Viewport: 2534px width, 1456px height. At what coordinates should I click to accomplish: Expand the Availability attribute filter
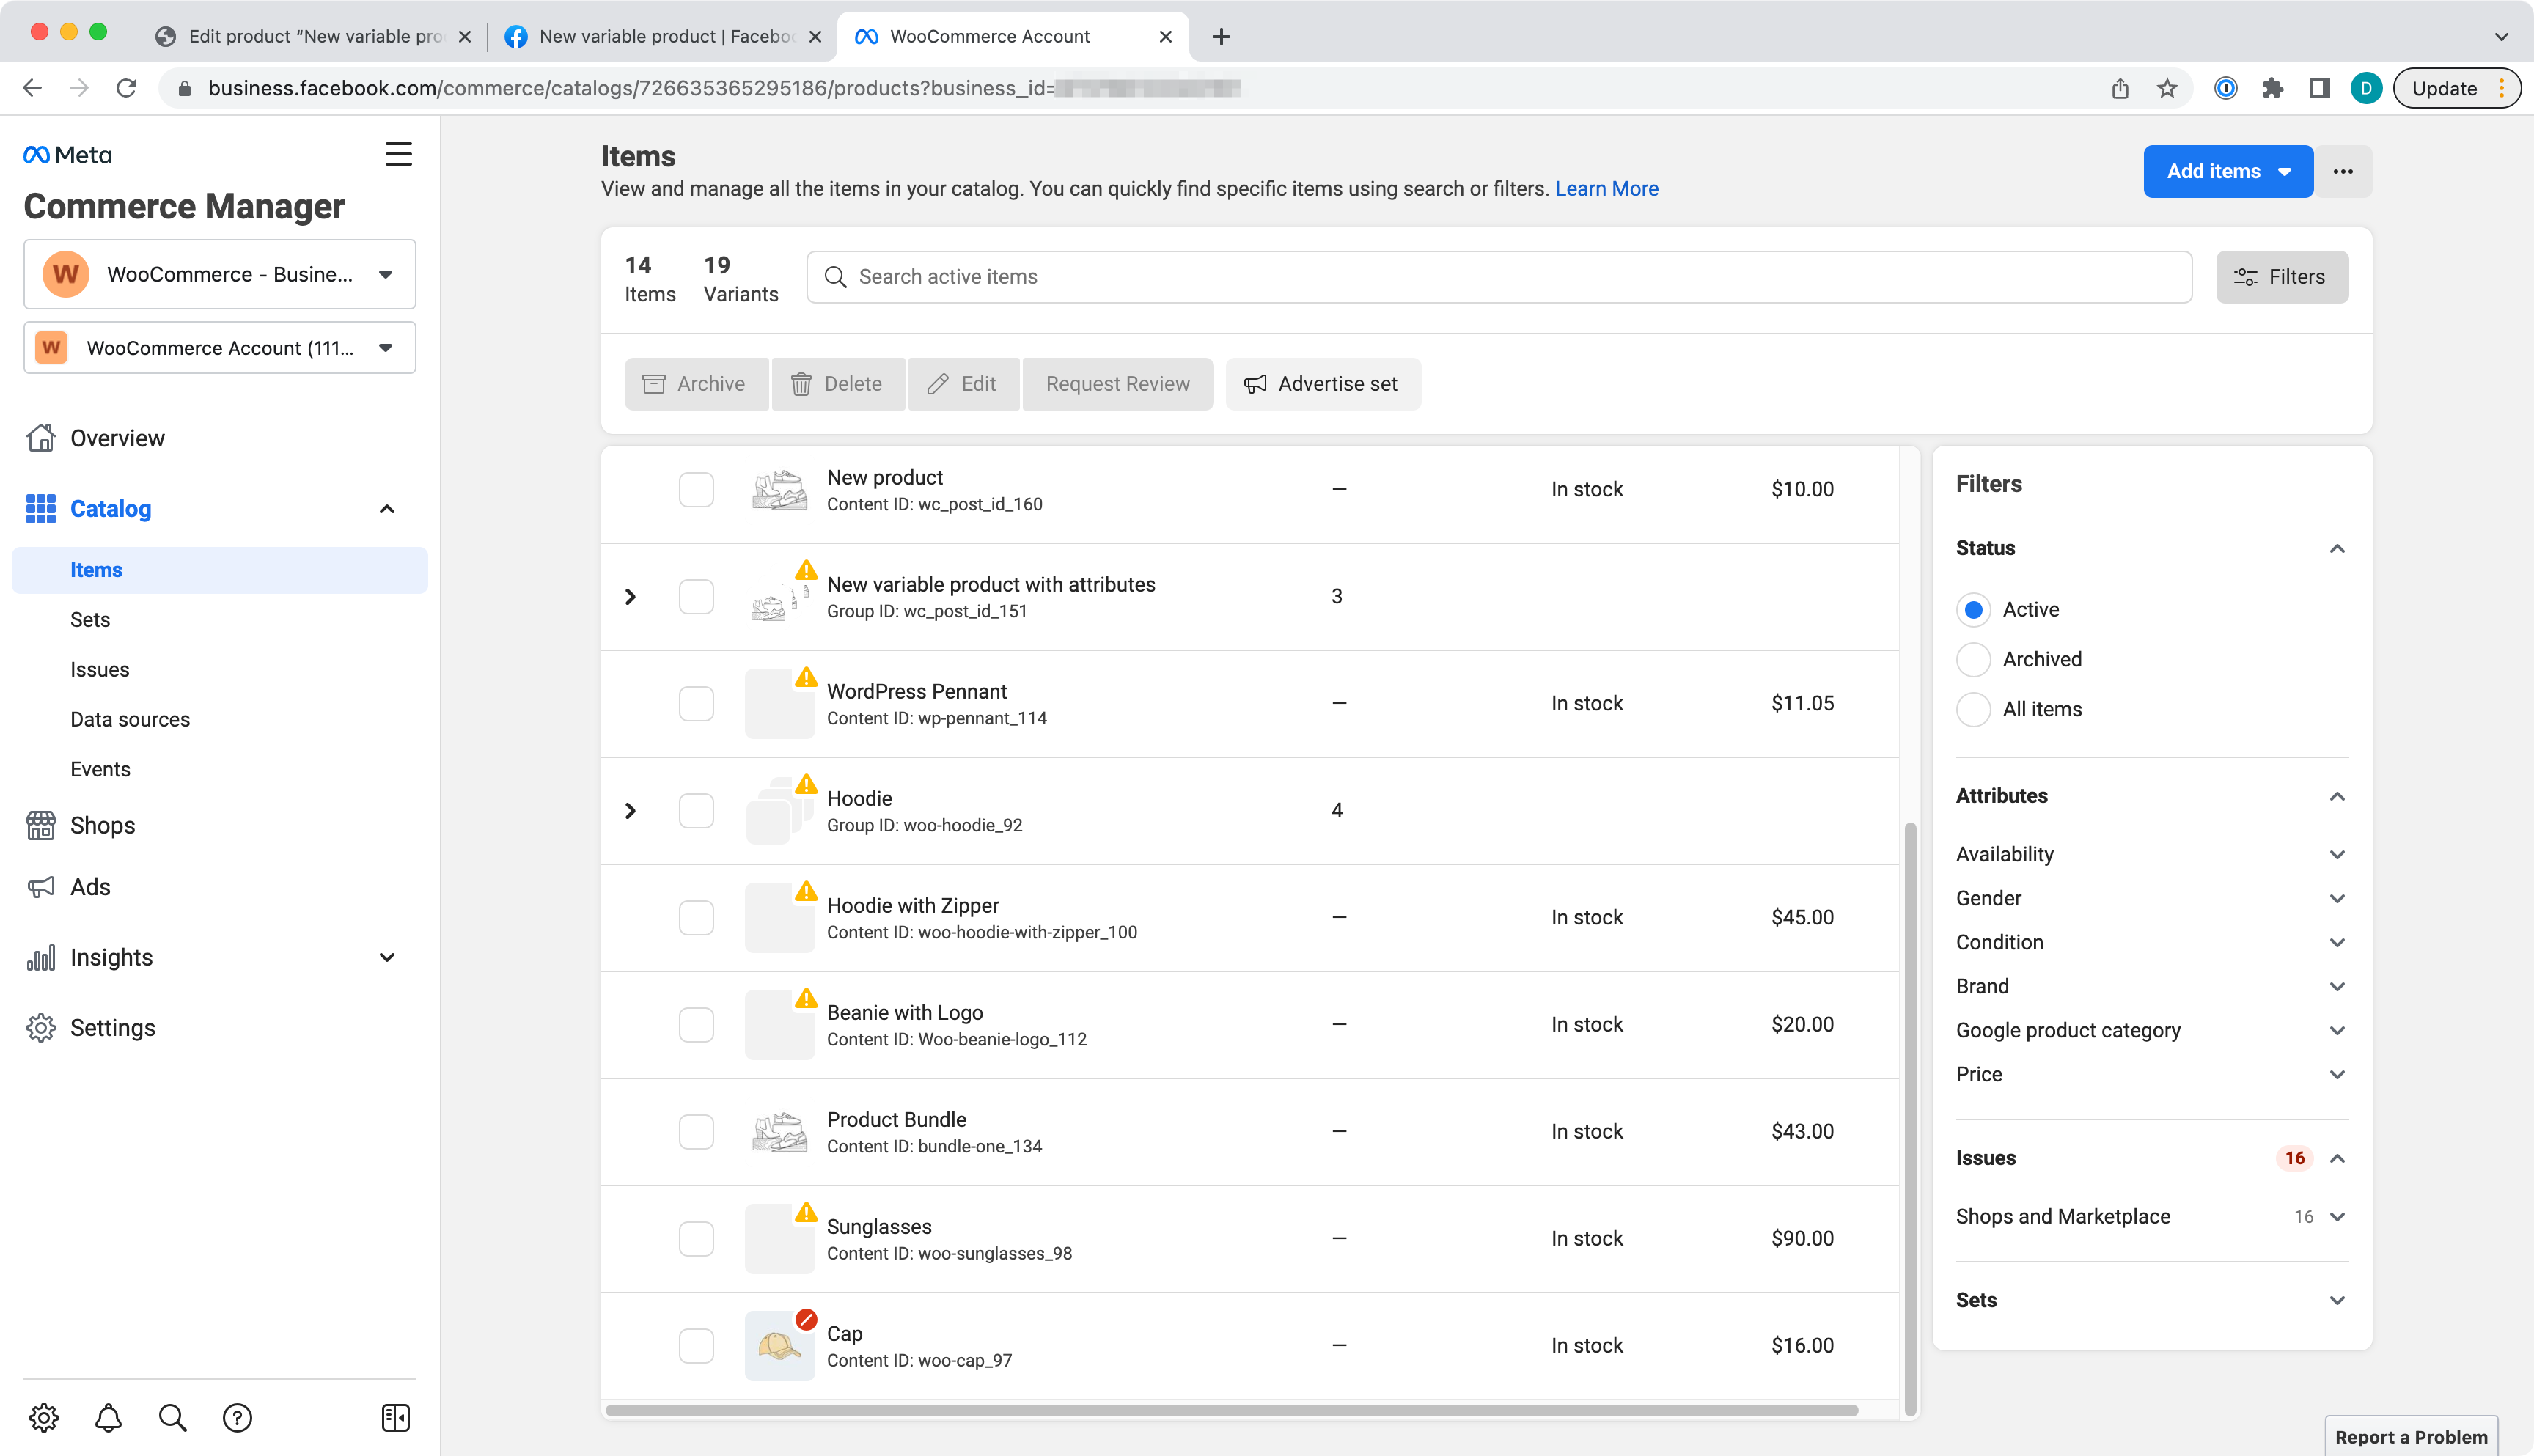[x=2151, y=854]
